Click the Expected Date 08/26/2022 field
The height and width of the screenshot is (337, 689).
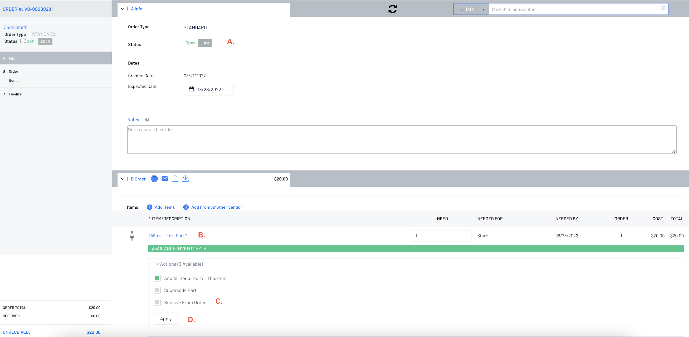click(208, 89)
